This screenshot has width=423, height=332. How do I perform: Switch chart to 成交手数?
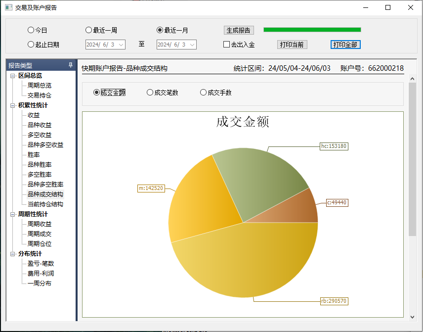tap(203, 93)
